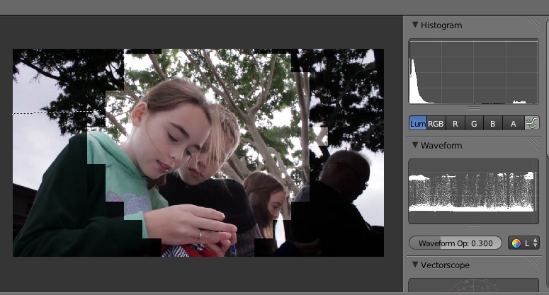Toggle histogram line display icon

pos(531,123)
